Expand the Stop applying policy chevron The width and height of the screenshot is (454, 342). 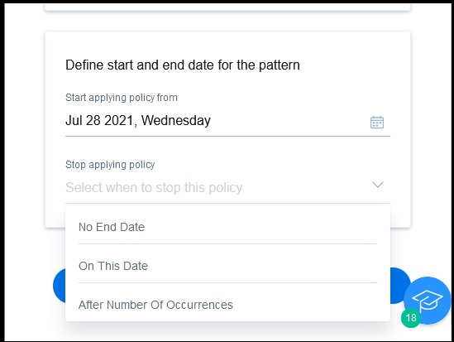point(378,185)
